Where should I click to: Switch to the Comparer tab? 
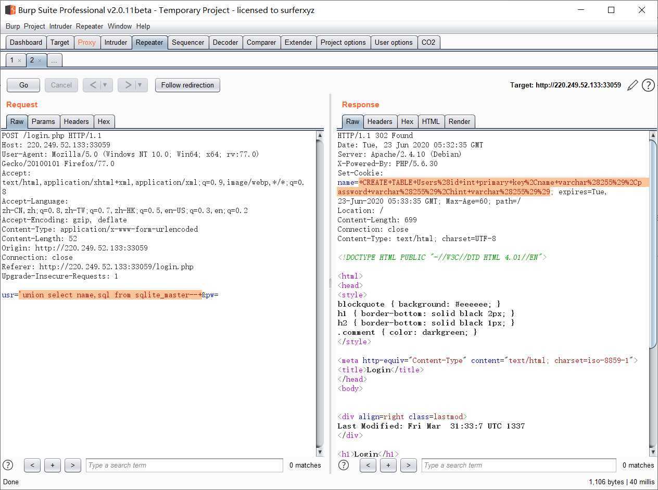click(261, 42)
